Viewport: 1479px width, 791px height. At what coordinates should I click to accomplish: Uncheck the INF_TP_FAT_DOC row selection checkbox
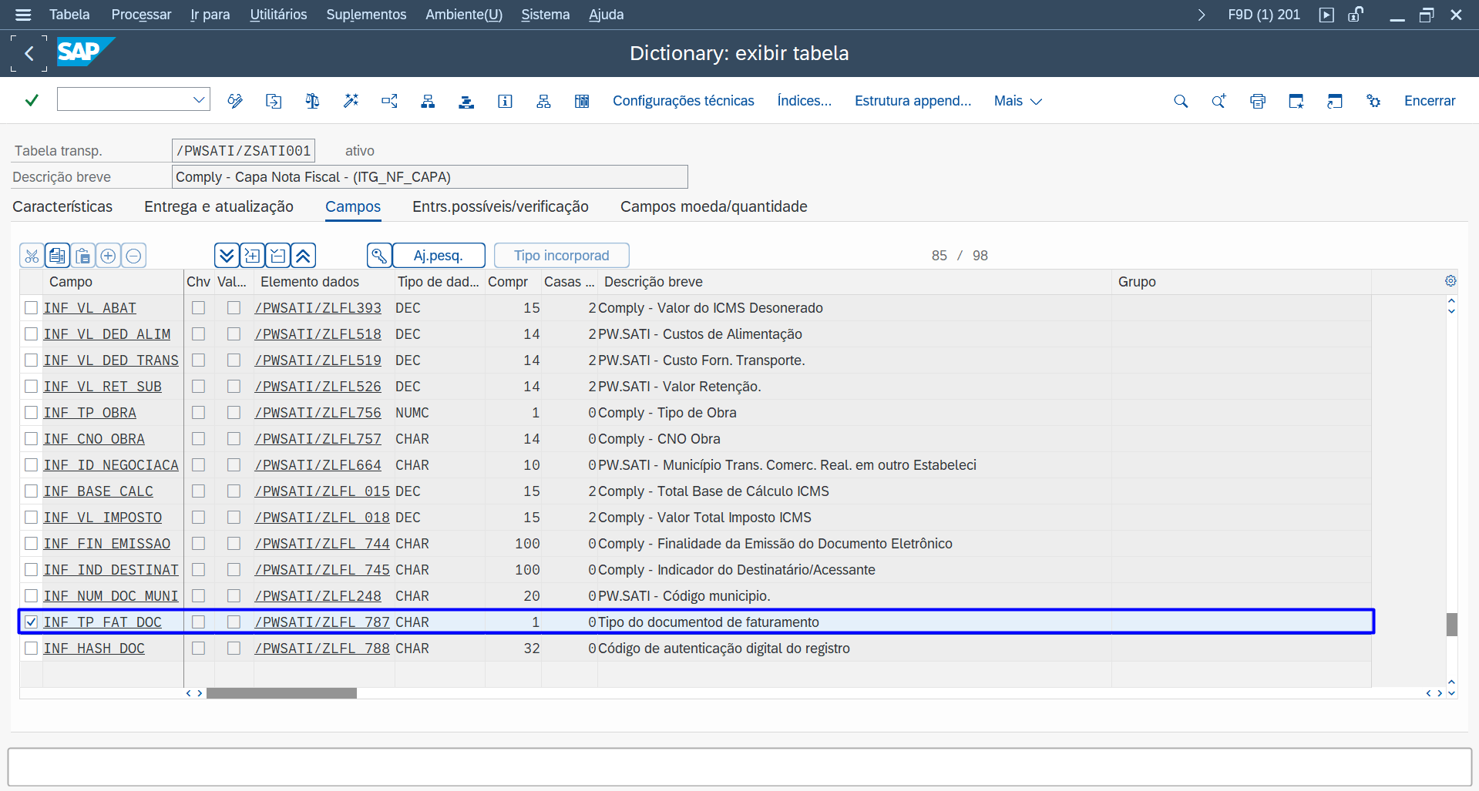coord(32,622)
